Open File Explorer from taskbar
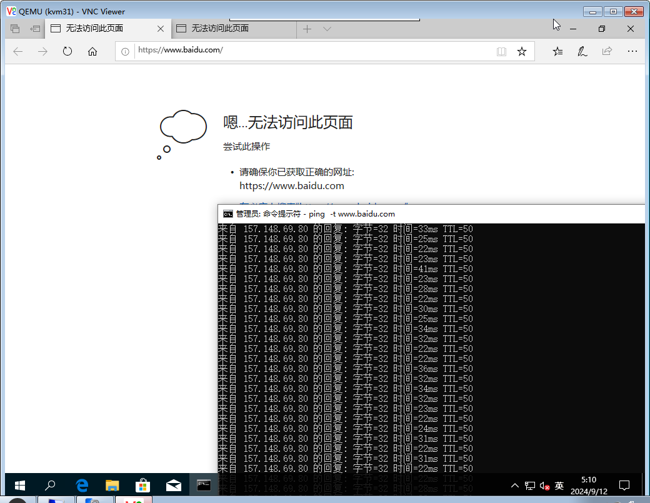650x503 pixels. [x=112, y=485]
